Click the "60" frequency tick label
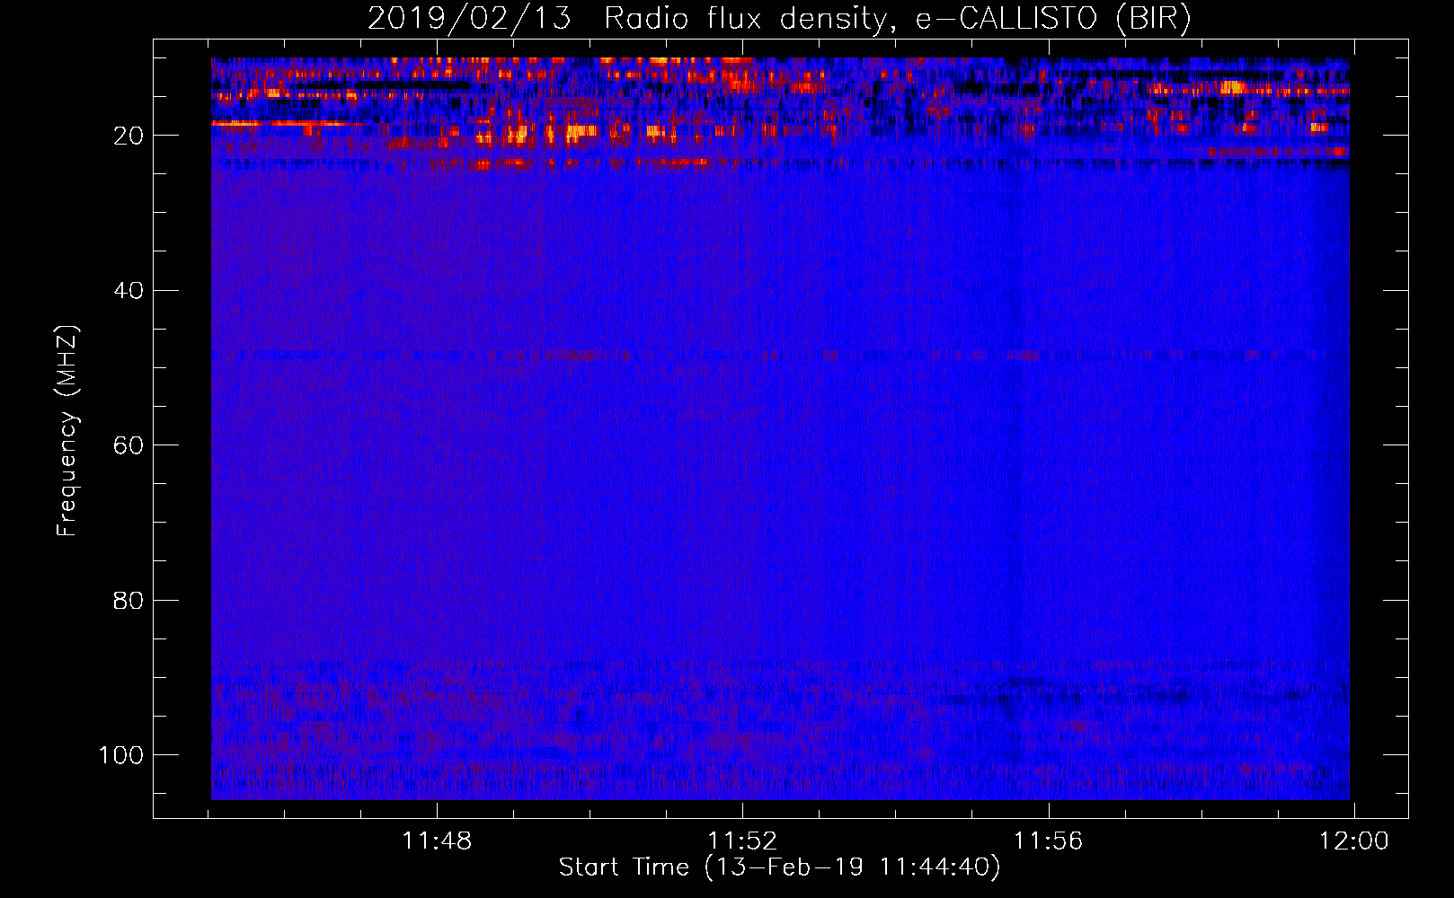The height and width of the screenshot is (898, 1454). (x=129, y=445)
